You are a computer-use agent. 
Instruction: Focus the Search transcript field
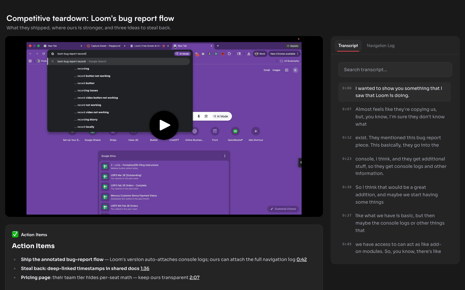point(395,70)
